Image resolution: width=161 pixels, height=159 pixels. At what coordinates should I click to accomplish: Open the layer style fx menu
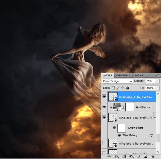pyautogui.click(x=117, y=156)
